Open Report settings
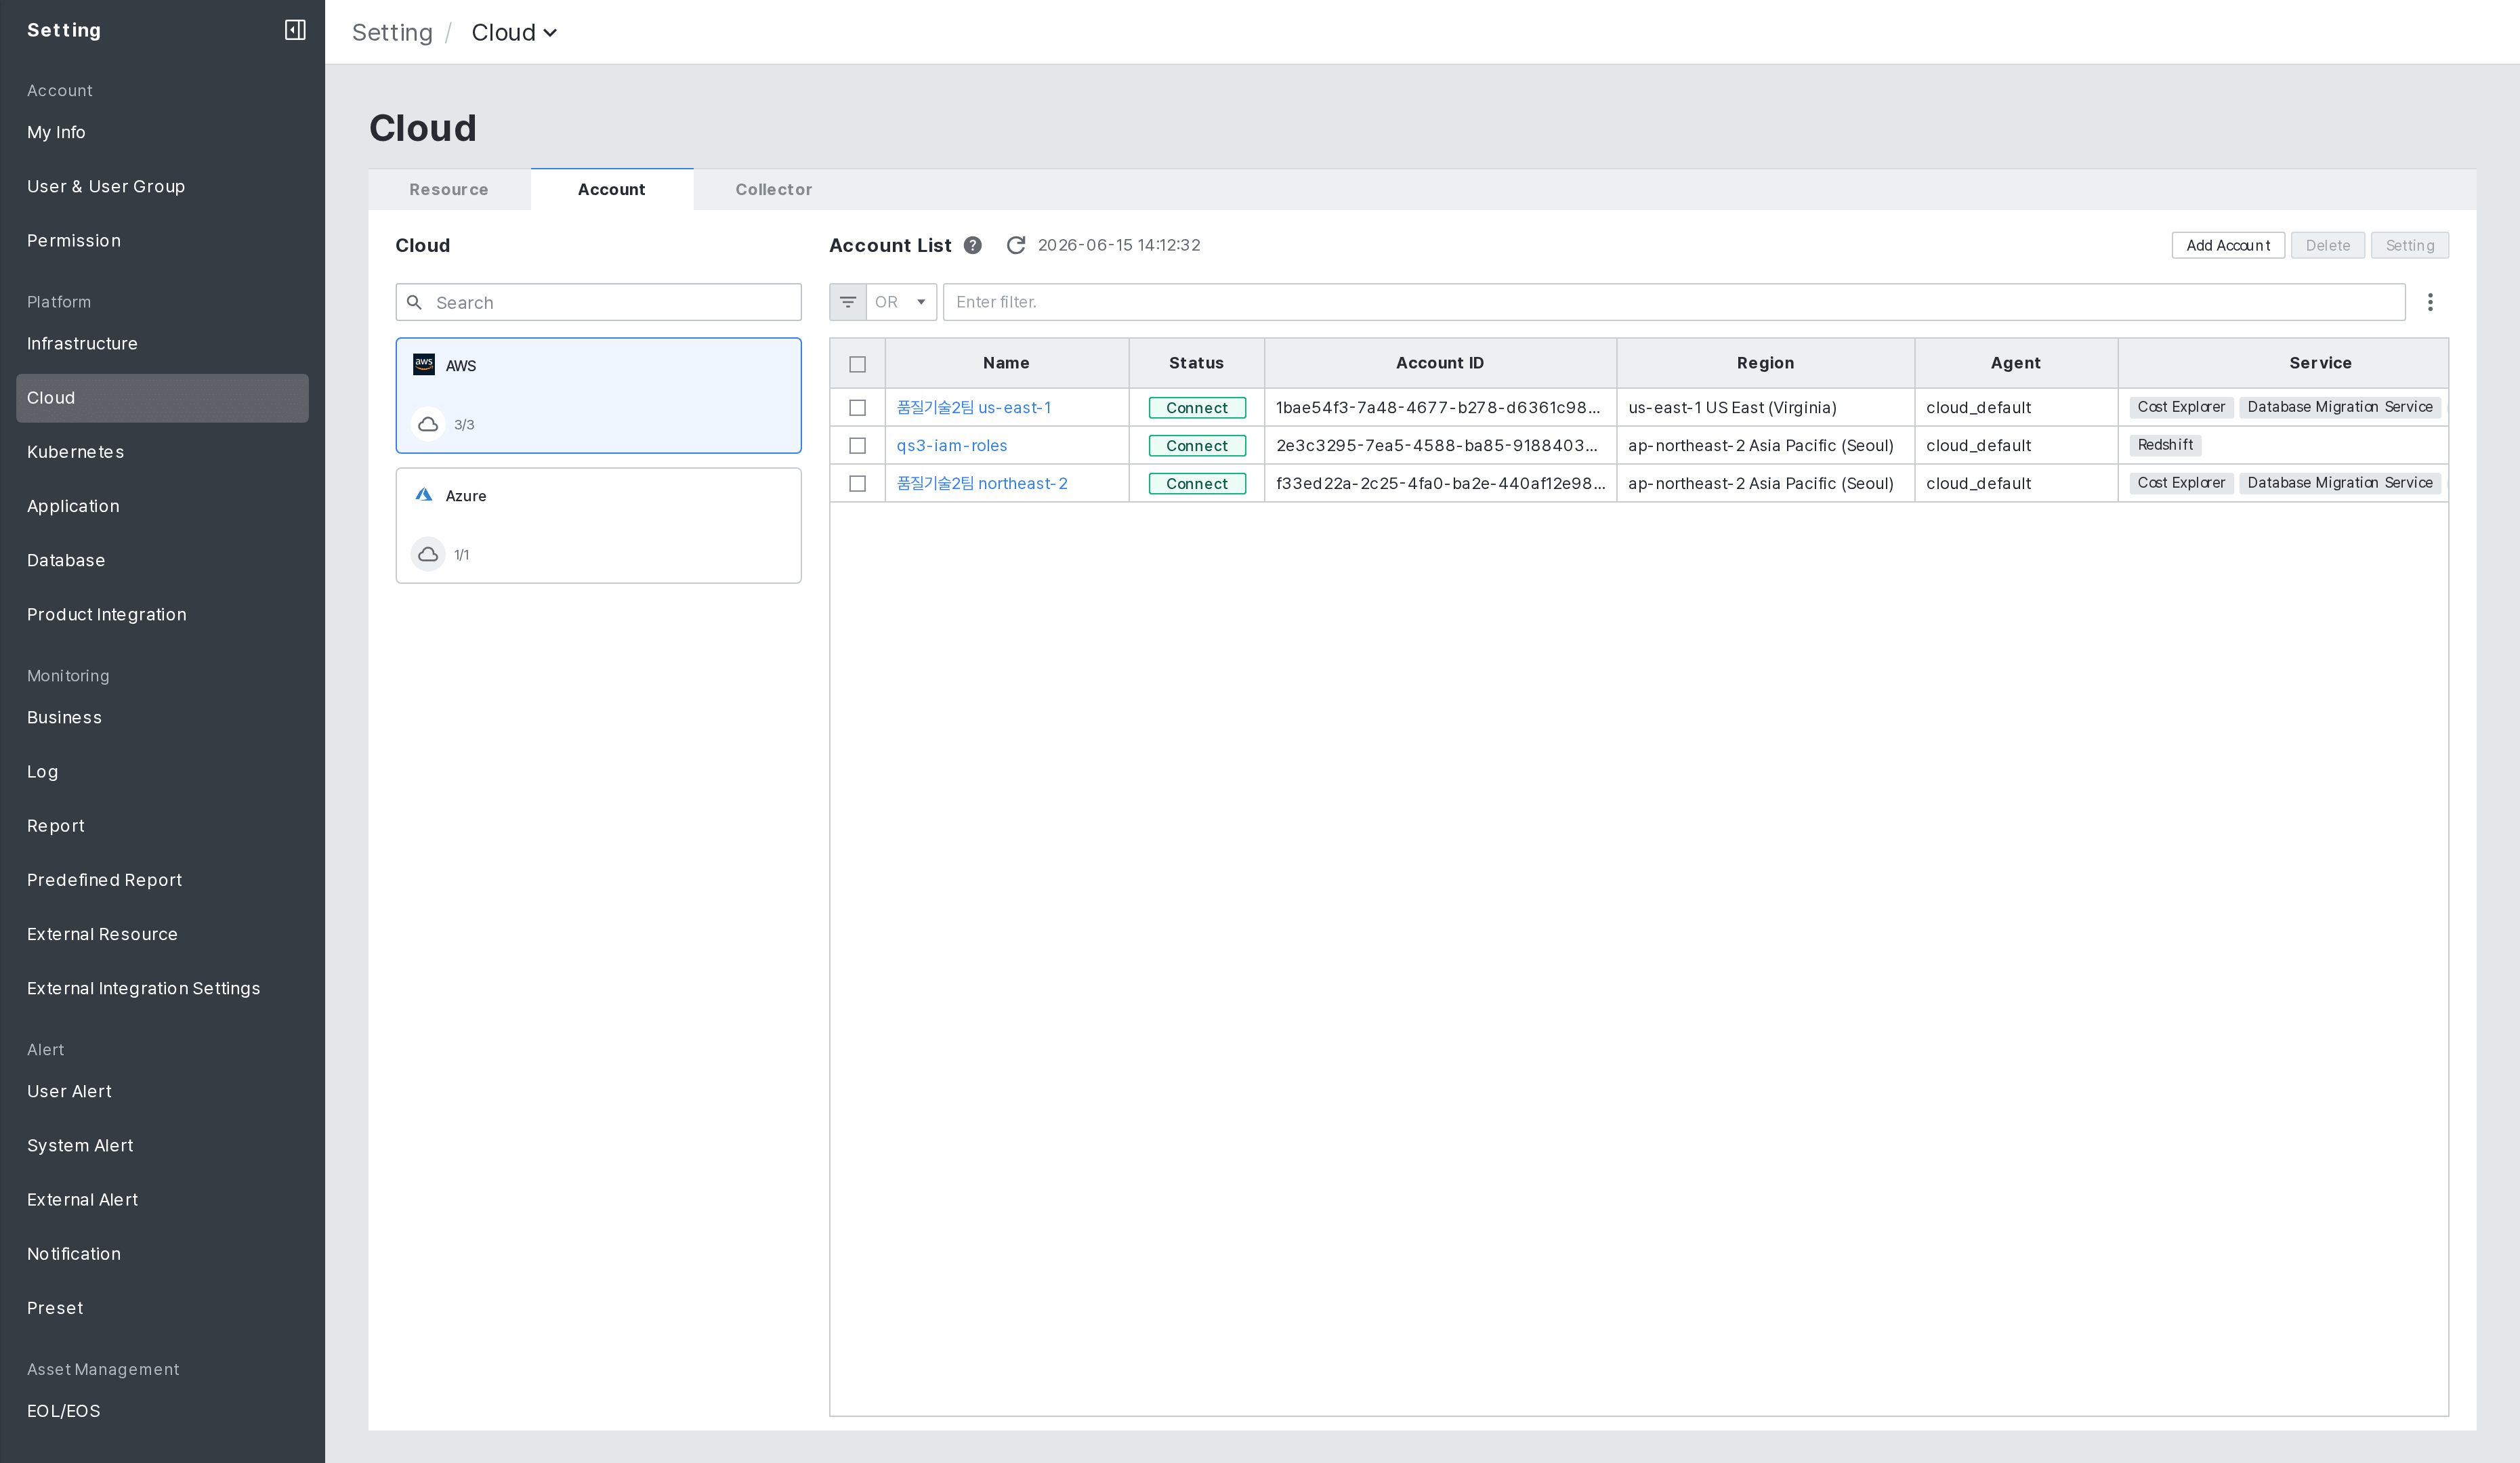Screen dimensions: 2520x1463 162,825
